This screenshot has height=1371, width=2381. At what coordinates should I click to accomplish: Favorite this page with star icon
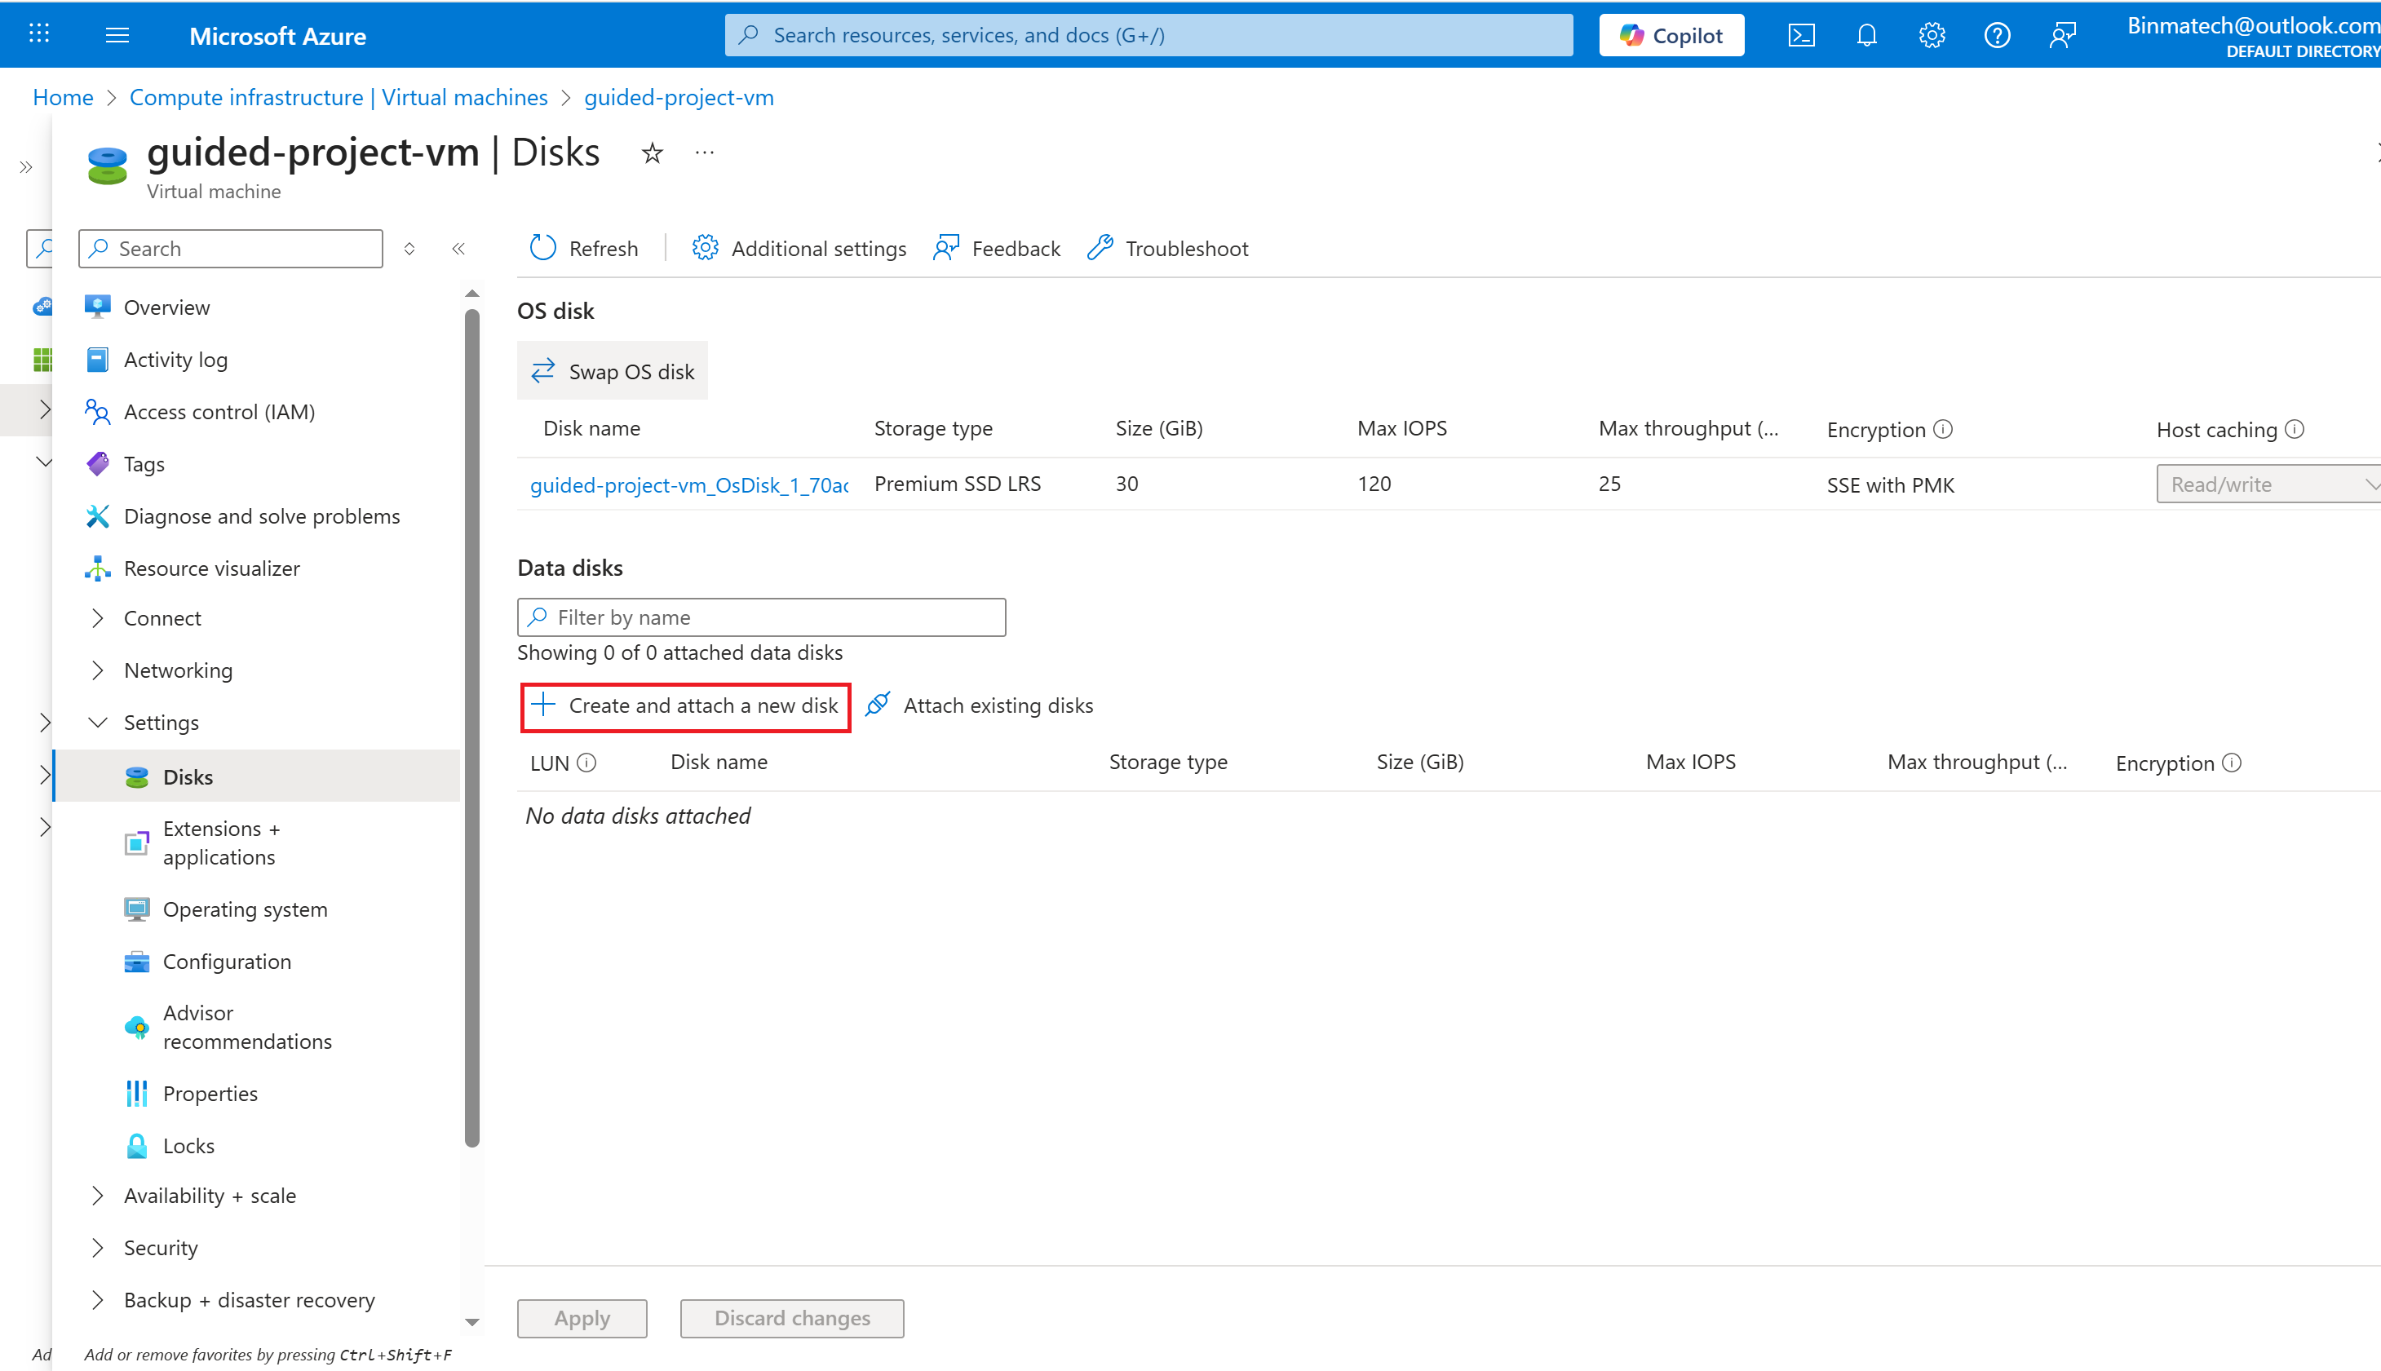tap(652, 153)
